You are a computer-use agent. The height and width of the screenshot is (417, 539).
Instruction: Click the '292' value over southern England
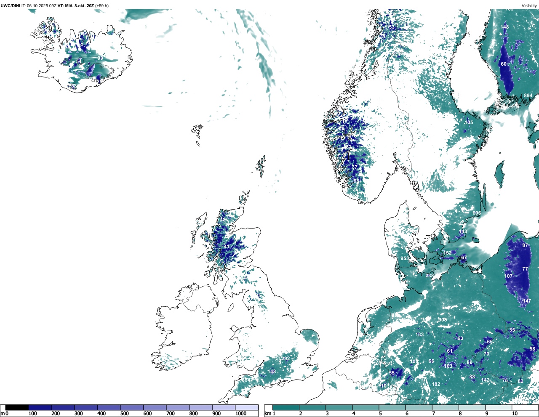[286, 359]
